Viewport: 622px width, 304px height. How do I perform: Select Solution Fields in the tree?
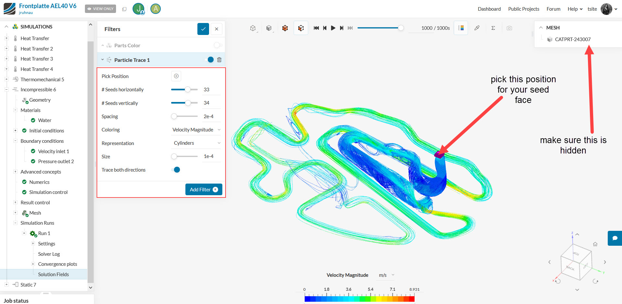[53, 275]
